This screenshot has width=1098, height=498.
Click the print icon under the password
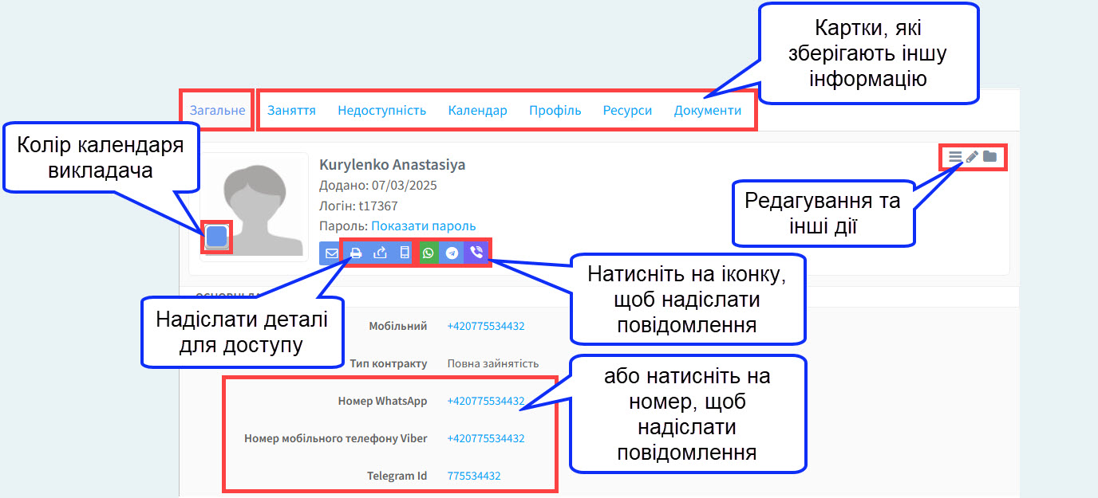[x=357, y=253]
